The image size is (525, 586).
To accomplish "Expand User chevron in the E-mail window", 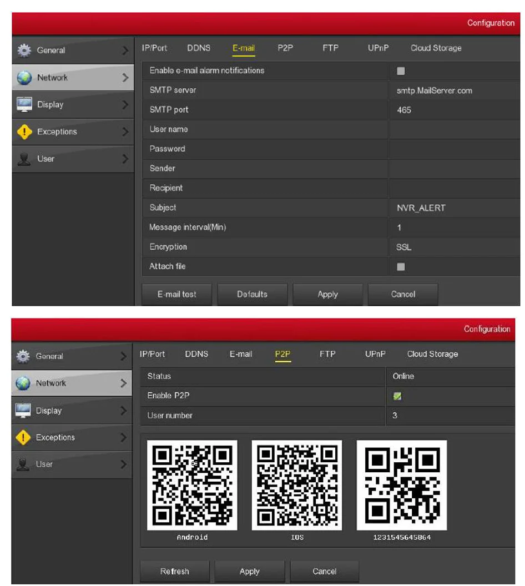I will (125, 159).
